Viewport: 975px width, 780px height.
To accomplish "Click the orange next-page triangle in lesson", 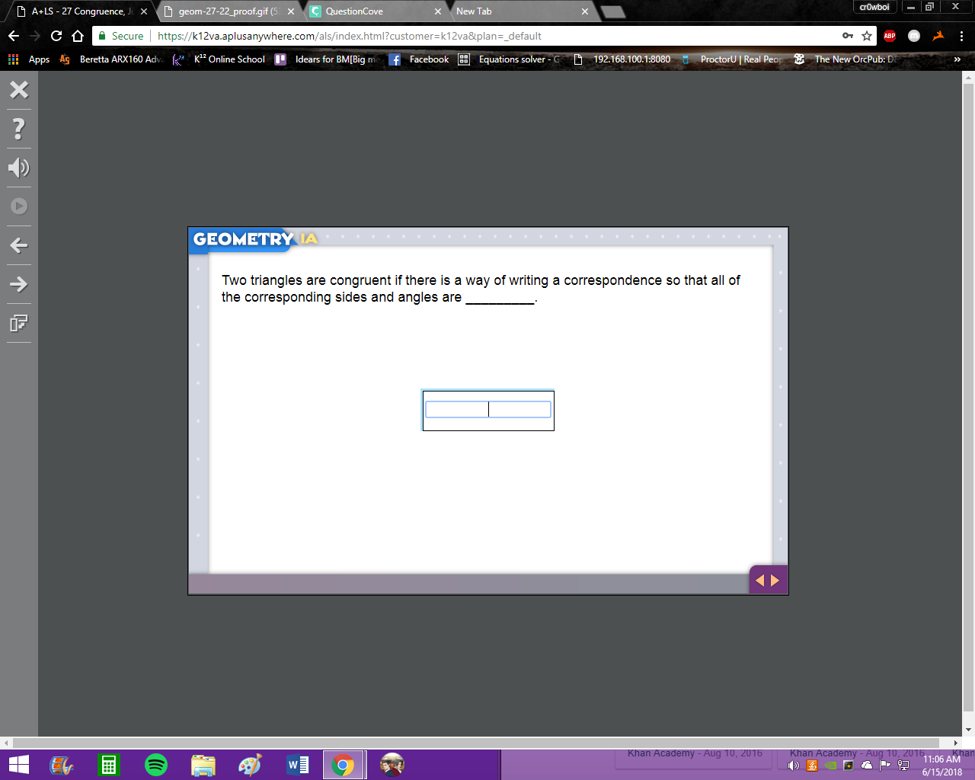I will pyautogui.click(x=775, y=580).
